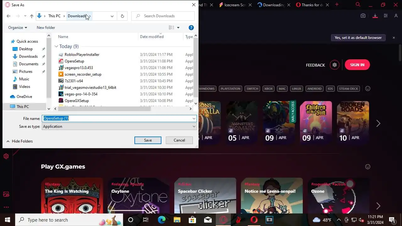Click the Up one level arrow
The height and width of the screenshot is (226, 402).
[32, 16]
